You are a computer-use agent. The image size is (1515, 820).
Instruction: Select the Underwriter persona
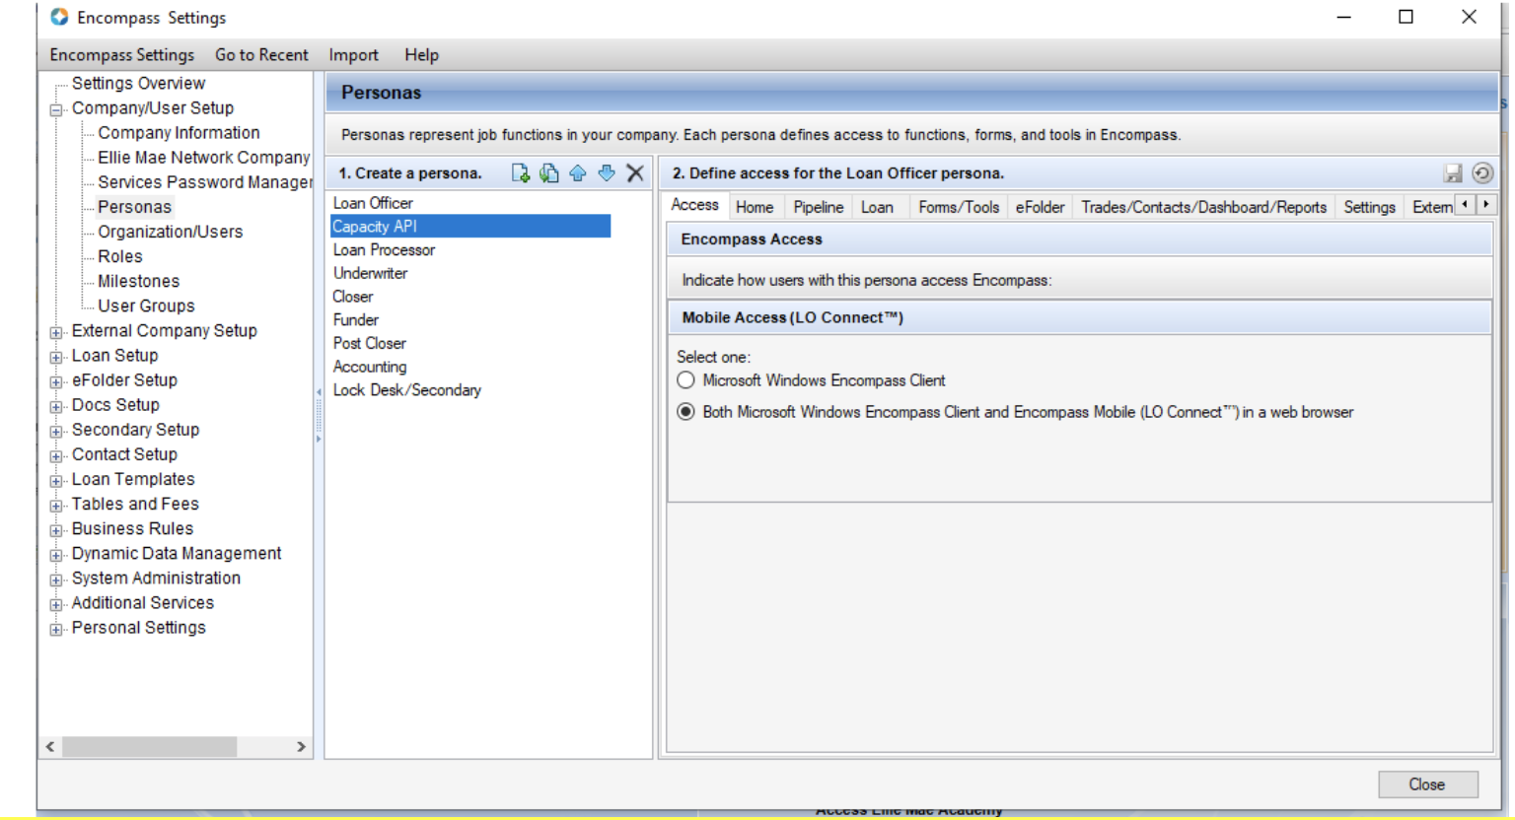coord(370,273)
